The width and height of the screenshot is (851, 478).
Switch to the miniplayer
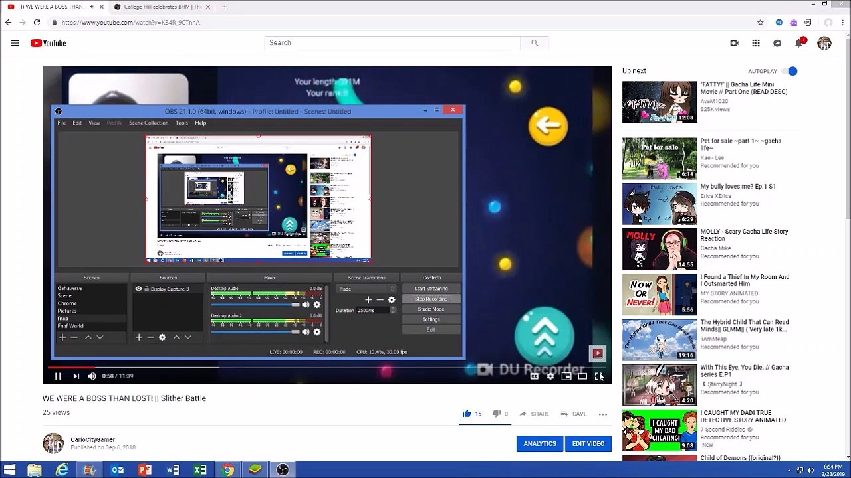click(x=566, y=376)
